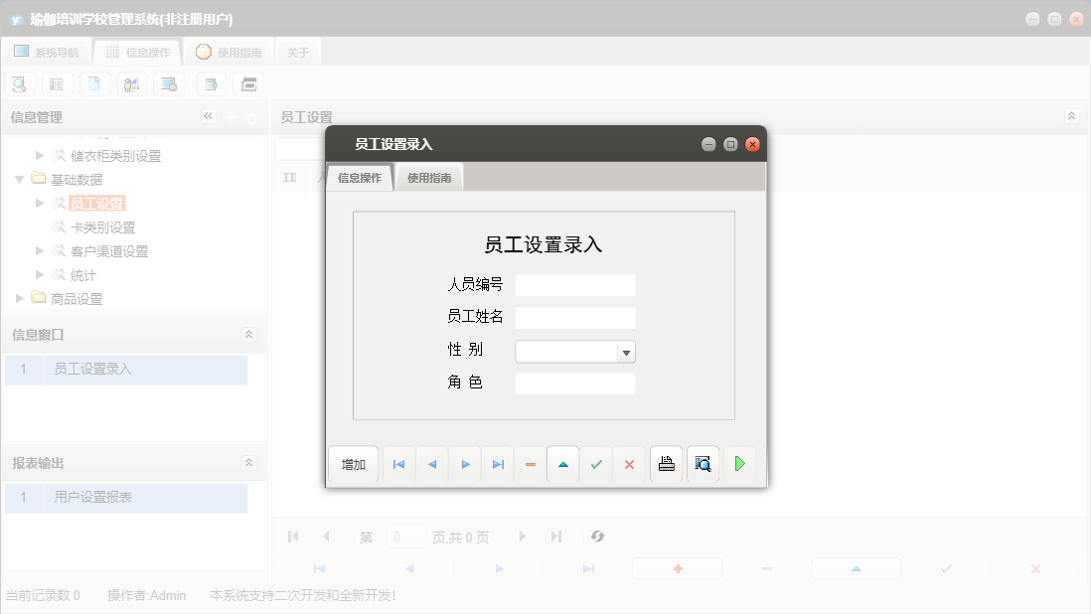Select the magnifier search icon on the toolbar
The height and width of the screenshot is (614, 1091).
(x=19, y=83)
